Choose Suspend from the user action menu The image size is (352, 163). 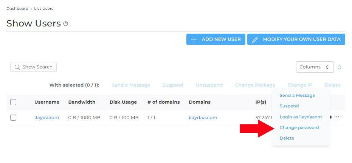(289, 106)
